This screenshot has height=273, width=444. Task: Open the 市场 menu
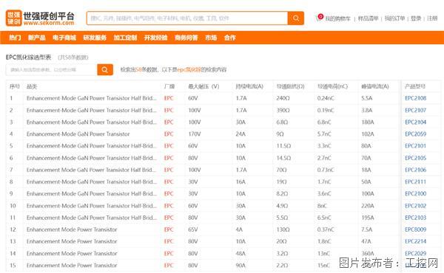pos(211,38)
